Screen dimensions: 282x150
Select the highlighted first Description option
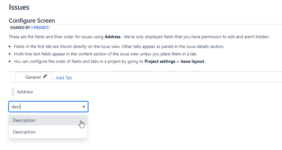pos(48,120)
